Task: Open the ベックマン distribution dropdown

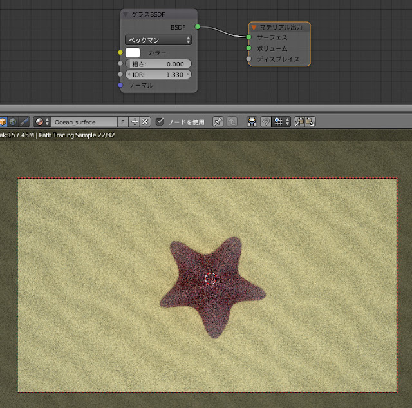Action: coord(158,40)
